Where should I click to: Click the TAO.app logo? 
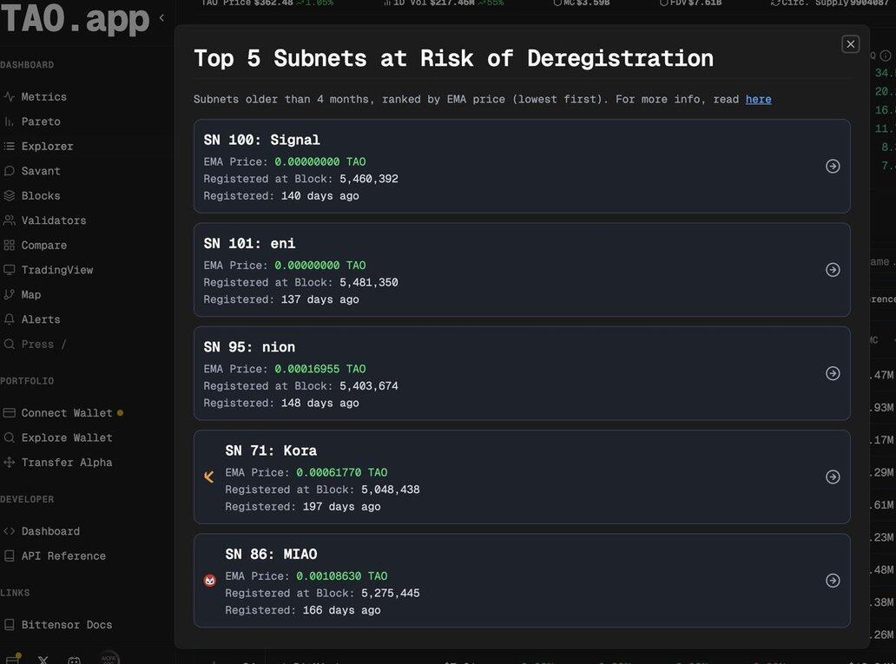pyautogui.click(x=75, y=18)
